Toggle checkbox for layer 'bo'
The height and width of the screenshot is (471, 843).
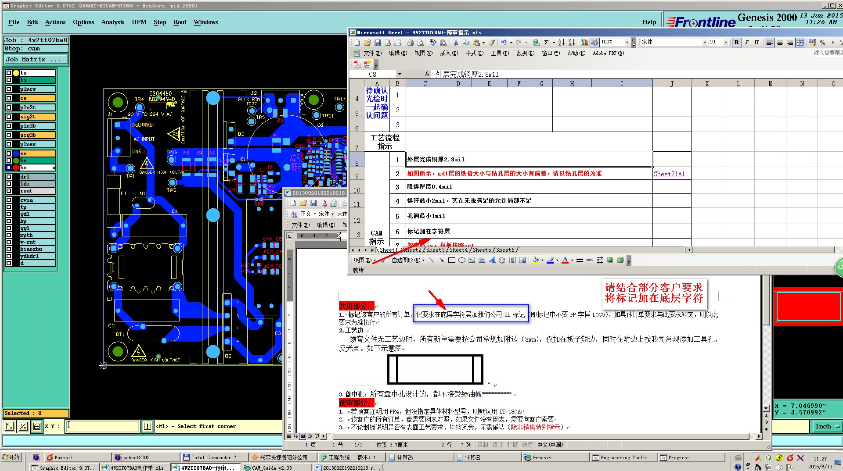(8, 168)
